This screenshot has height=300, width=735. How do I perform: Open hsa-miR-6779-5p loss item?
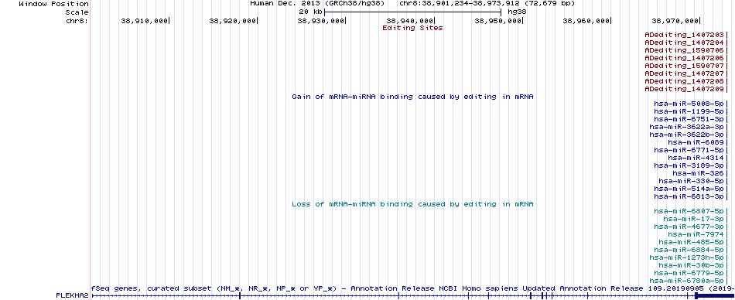(689, 273)
